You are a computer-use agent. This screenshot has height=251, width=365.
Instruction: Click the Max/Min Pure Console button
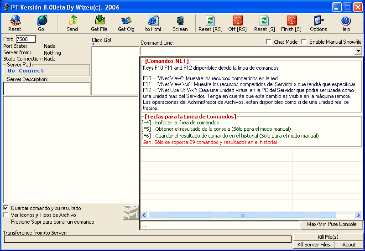[x=332, y=225]
